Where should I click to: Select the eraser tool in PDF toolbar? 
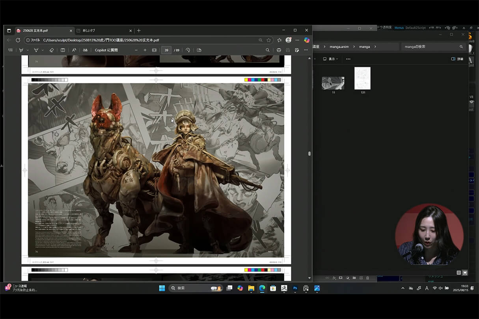pyautogui.click(x=51, y=50)
